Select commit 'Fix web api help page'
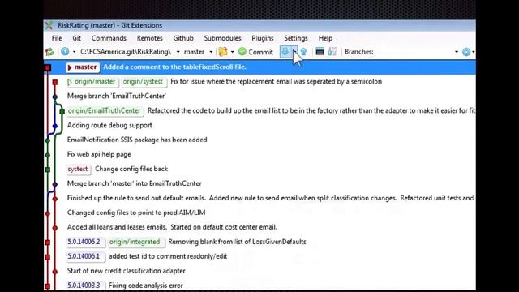This screenshot has width=519, height=292. coord(99,154)
